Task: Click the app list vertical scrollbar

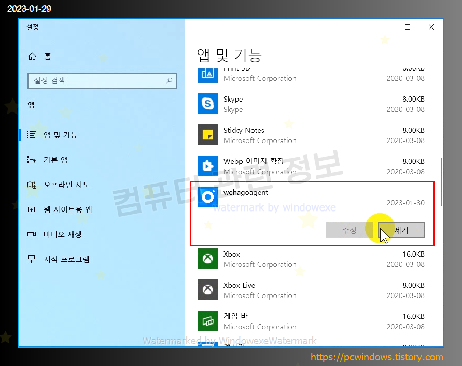Action: coord(441,182)
